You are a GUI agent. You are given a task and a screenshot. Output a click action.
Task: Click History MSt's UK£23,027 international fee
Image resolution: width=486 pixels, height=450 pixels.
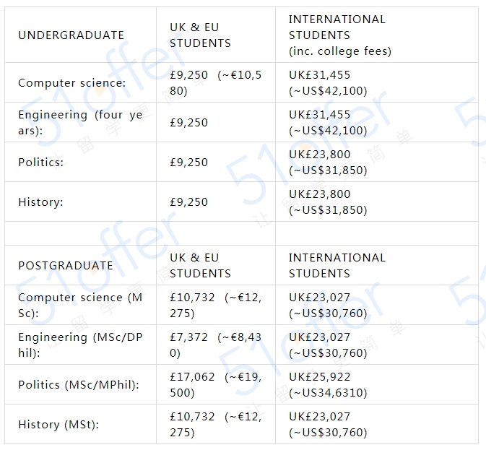point(328,424)
